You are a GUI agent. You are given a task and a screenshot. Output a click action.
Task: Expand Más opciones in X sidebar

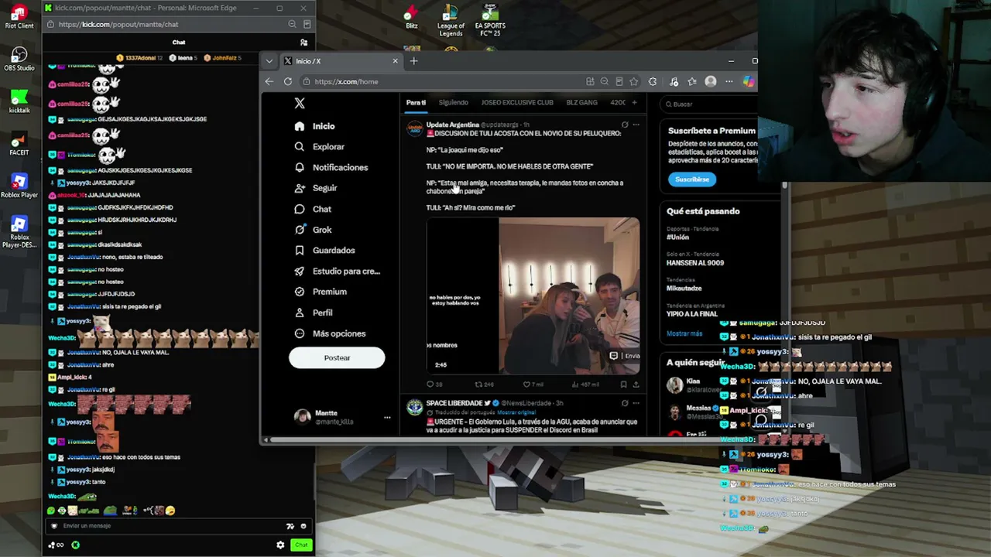click(x=330, y=333)
